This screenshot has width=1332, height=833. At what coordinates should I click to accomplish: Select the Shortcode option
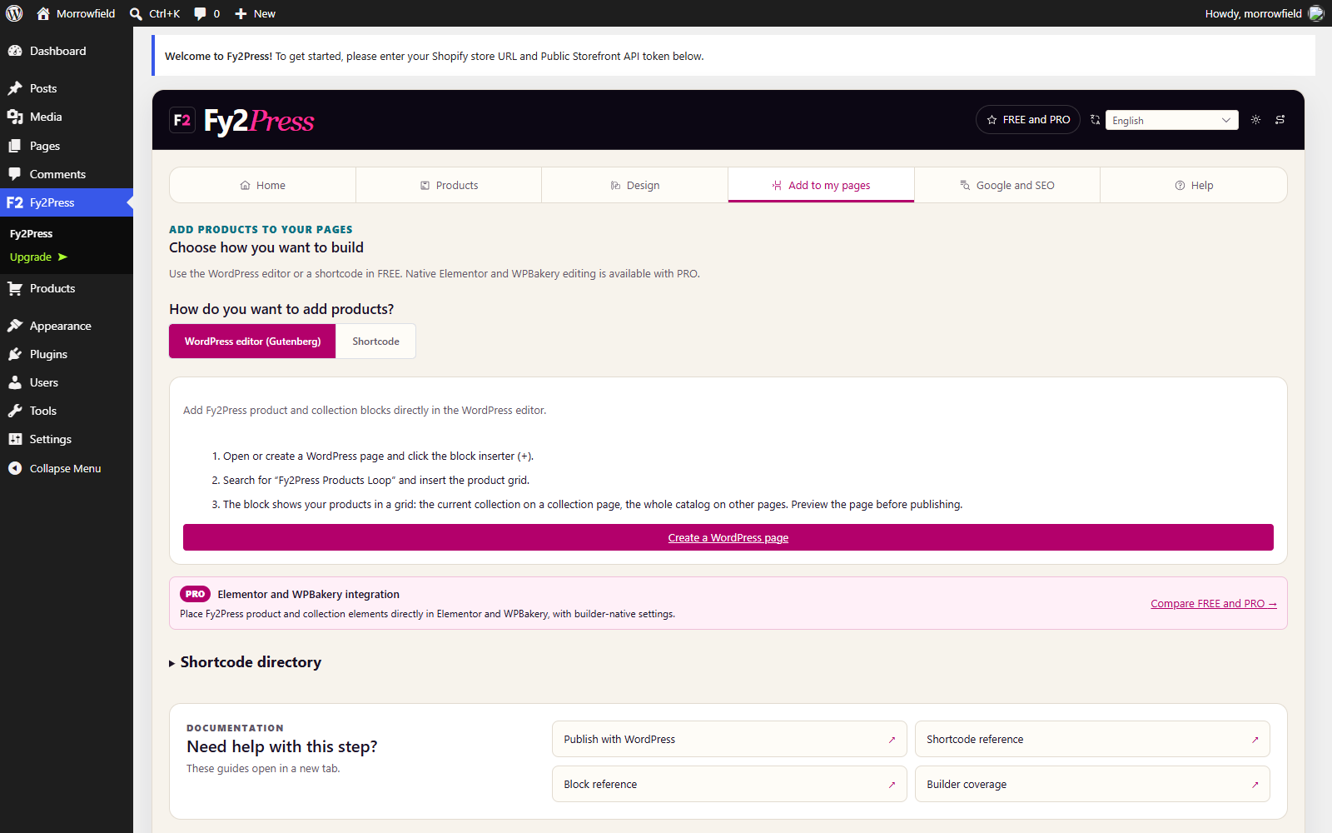[x=375, y=342]
